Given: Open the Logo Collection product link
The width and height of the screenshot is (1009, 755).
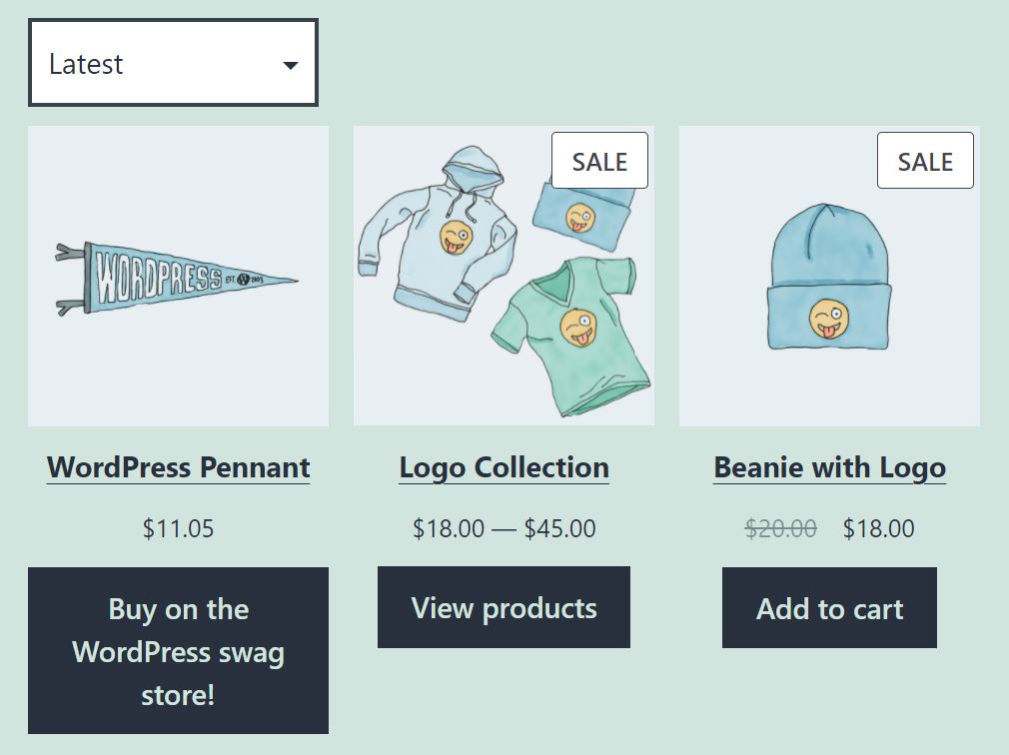Looking at the screenshot, I should pos(504,466).
